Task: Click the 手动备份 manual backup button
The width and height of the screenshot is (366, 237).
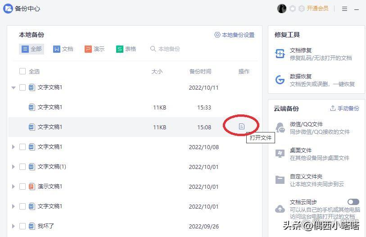Action: (x=344, y=109)
